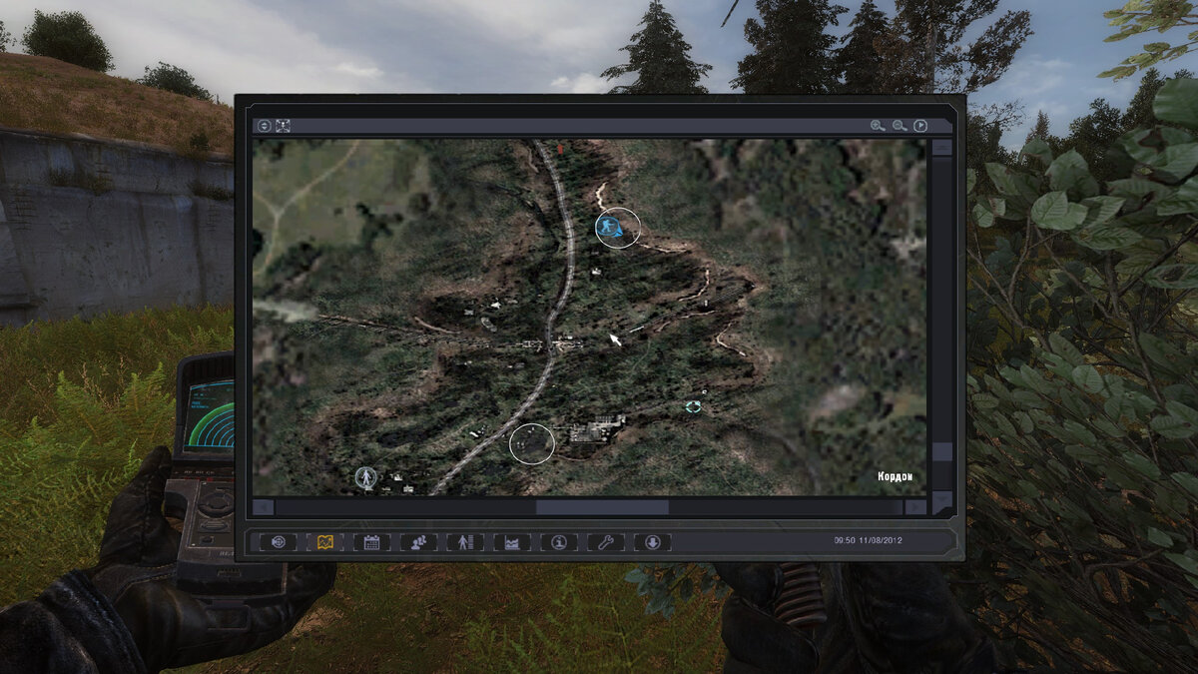Open the encyclopedia info tab
The image size is (1198, 674).
[x=559, y=542]
